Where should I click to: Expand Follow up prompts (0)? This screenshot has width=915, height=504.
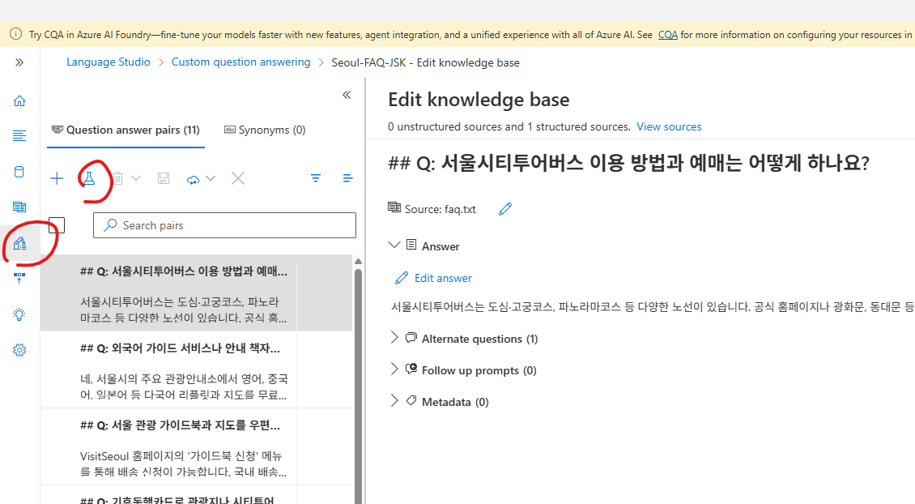[394, 369]
